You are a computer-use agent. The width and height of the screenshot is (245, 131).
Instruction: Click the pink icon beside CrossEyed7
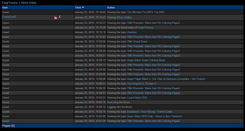[x=55, y=18]
